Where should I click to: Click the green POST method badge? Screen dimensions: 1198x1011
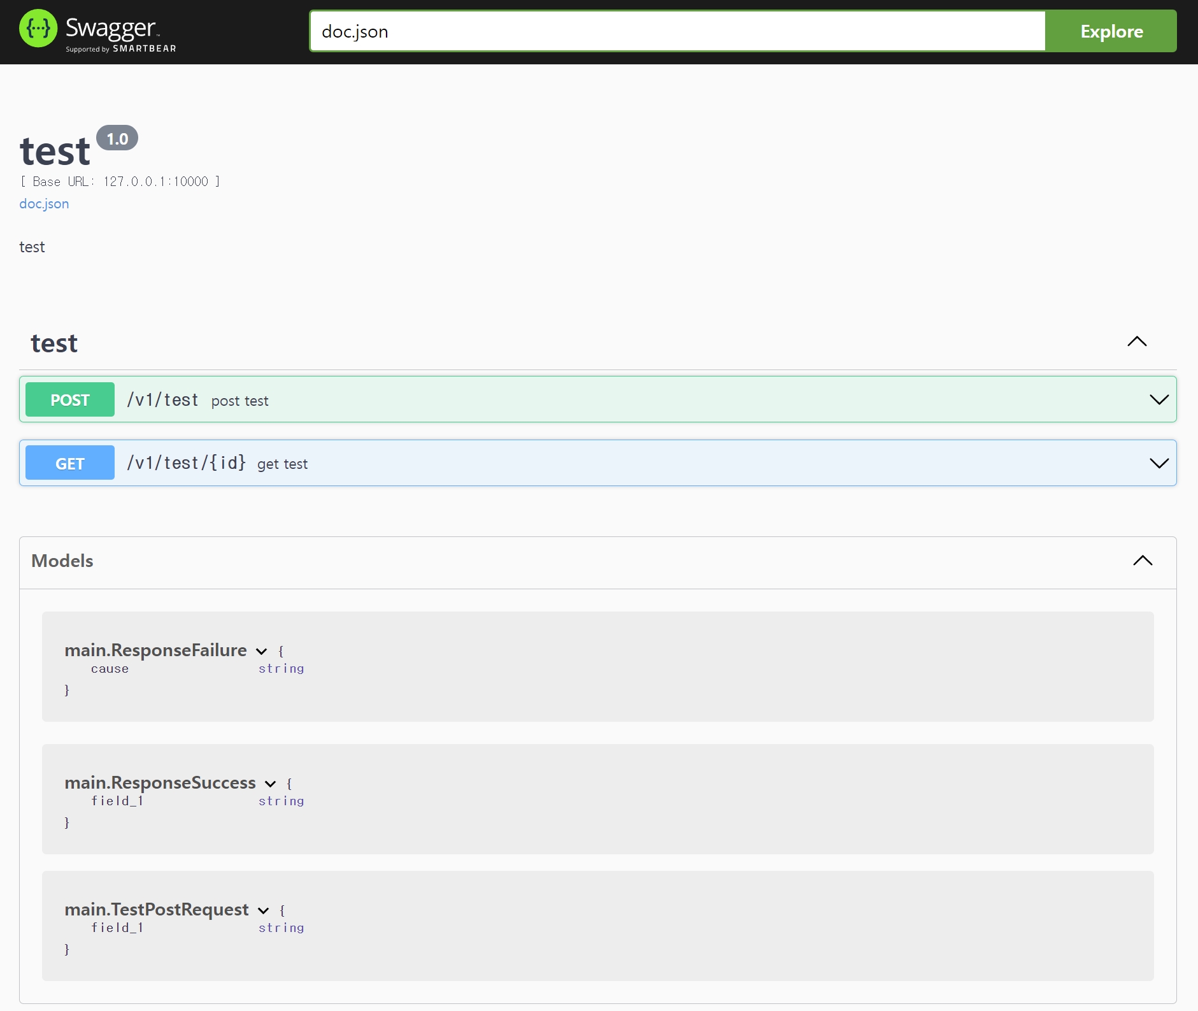click(x=70, y=400)
